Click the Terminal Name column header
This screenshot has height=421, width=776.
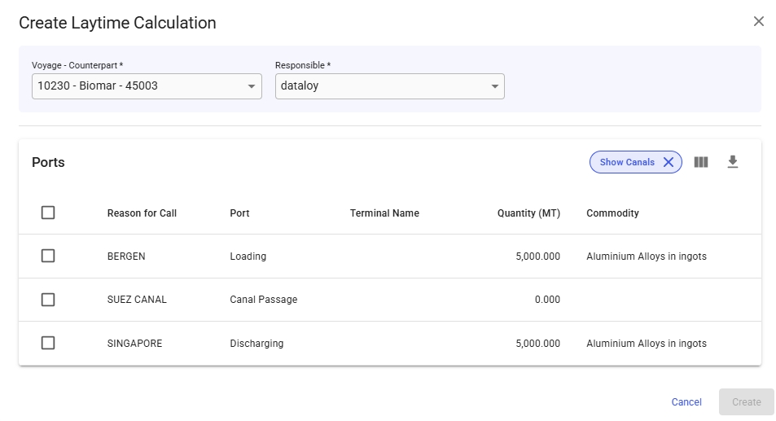384,213
